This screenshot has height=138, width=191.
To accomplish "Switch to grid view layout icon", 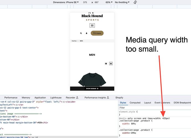I will click(111, 63).
